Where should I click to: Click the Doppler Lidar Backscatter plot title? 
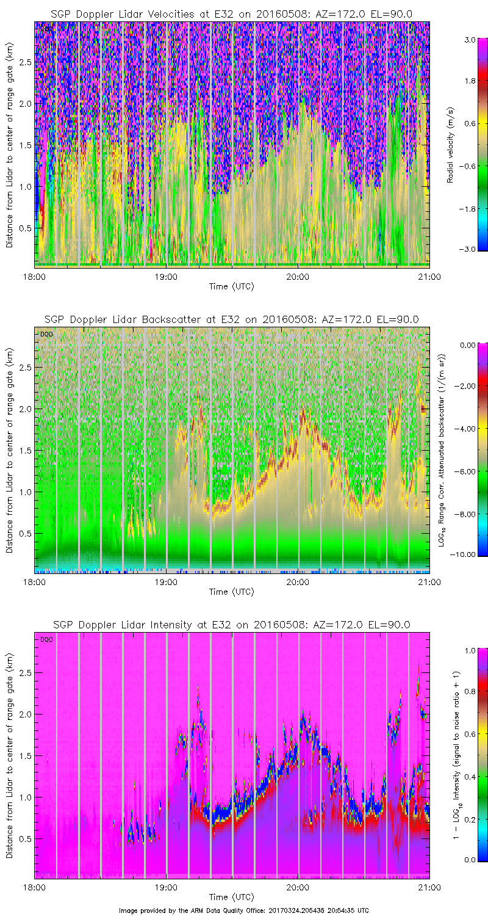point(231,319)
